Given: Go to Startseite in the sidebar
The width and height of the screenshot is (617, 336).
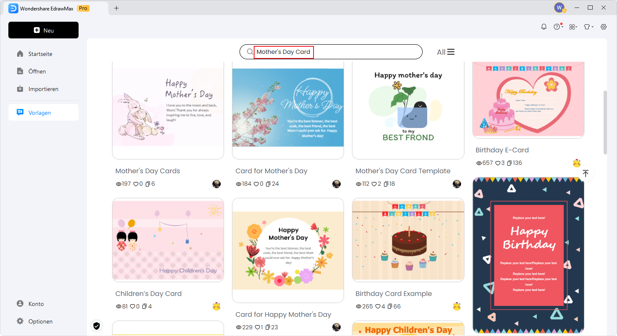Looking at the screenshot, I should click(40, 54).
